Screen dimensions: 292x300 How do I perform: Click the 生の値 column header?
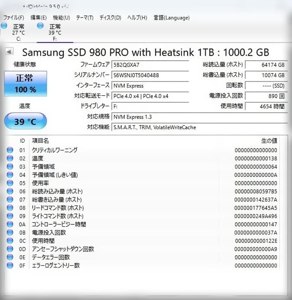pyautogui.click(x=269, y=141)
